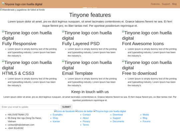This screenshot has width=180, height=135.
Task: Click the Free to download heading
Action: (x=139, y=73)
